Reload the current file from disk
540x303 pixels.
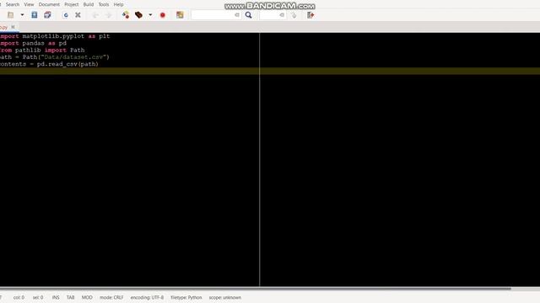(66, 15)
